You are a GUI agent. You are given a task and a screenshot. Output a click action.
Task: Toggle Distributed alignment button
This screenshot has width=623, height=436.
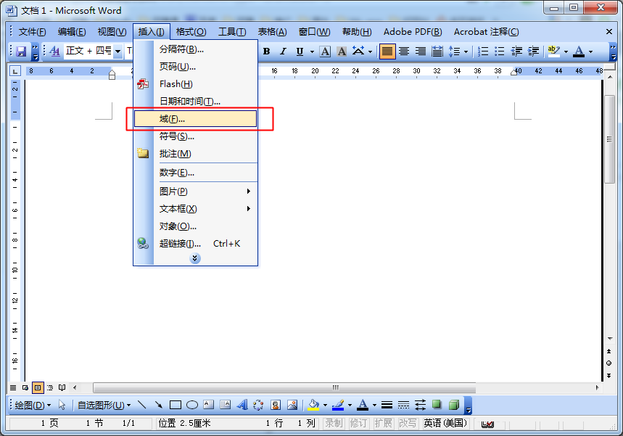pos(437,52)
